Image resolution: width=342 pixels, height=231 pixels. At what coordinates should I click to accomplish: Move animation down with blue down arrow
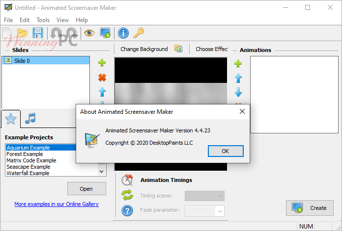pyautogui.click(x=238, y=92)
